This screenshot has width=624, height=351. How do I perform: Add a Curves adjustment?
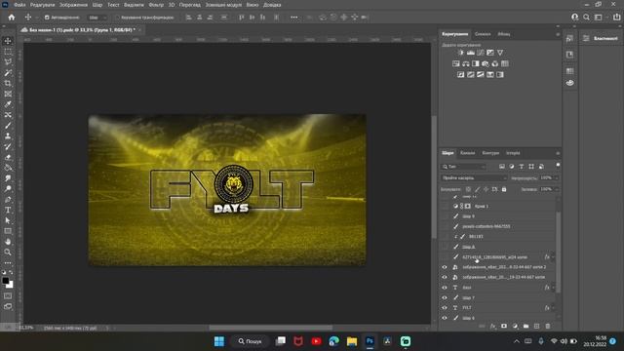click(481, 53)
